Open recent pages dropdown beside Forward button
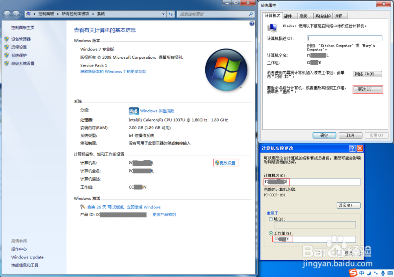The height and width of the screenshot is (277, 394). coord(22,14)
